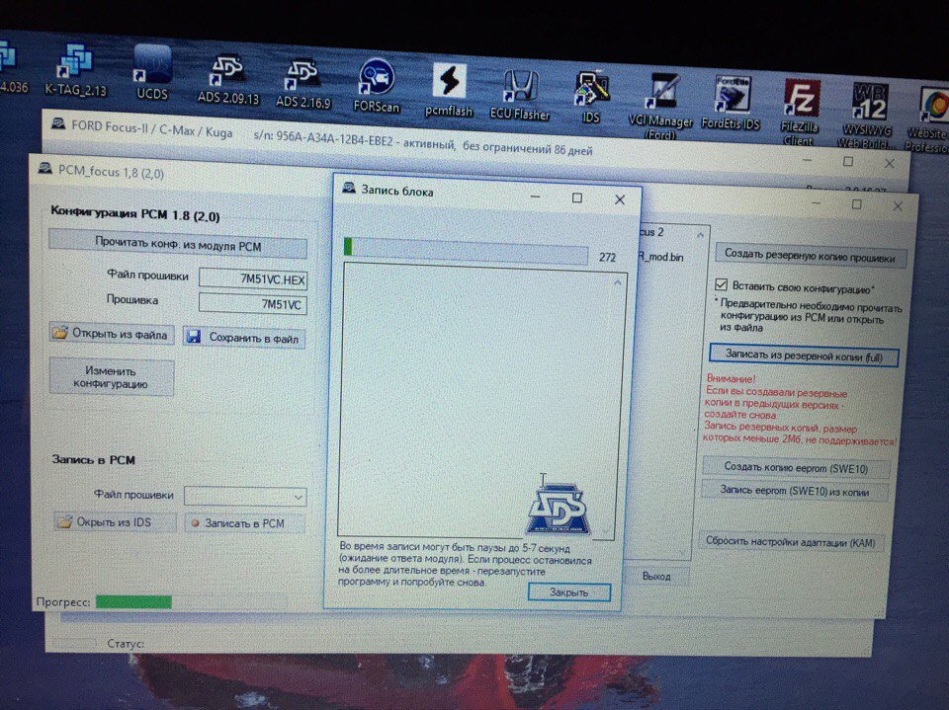Click Запись eeprom (SWE10) из копии

794,491
